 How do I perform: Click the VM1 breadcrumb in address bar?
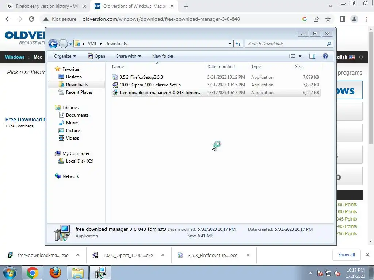pyautogui.click(x=92, y=44)
